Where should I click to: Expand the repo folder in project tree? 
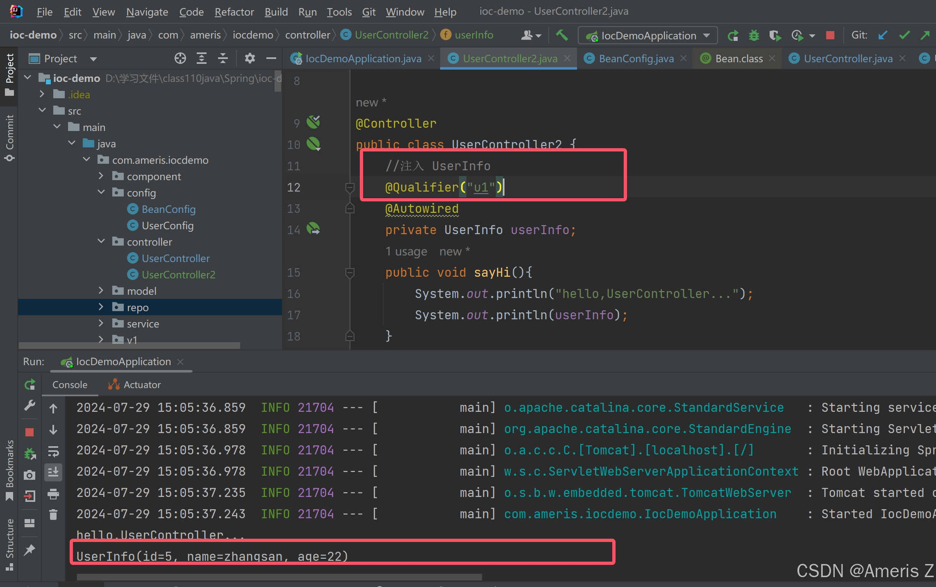pyautogui.click(x=101, y=307)
